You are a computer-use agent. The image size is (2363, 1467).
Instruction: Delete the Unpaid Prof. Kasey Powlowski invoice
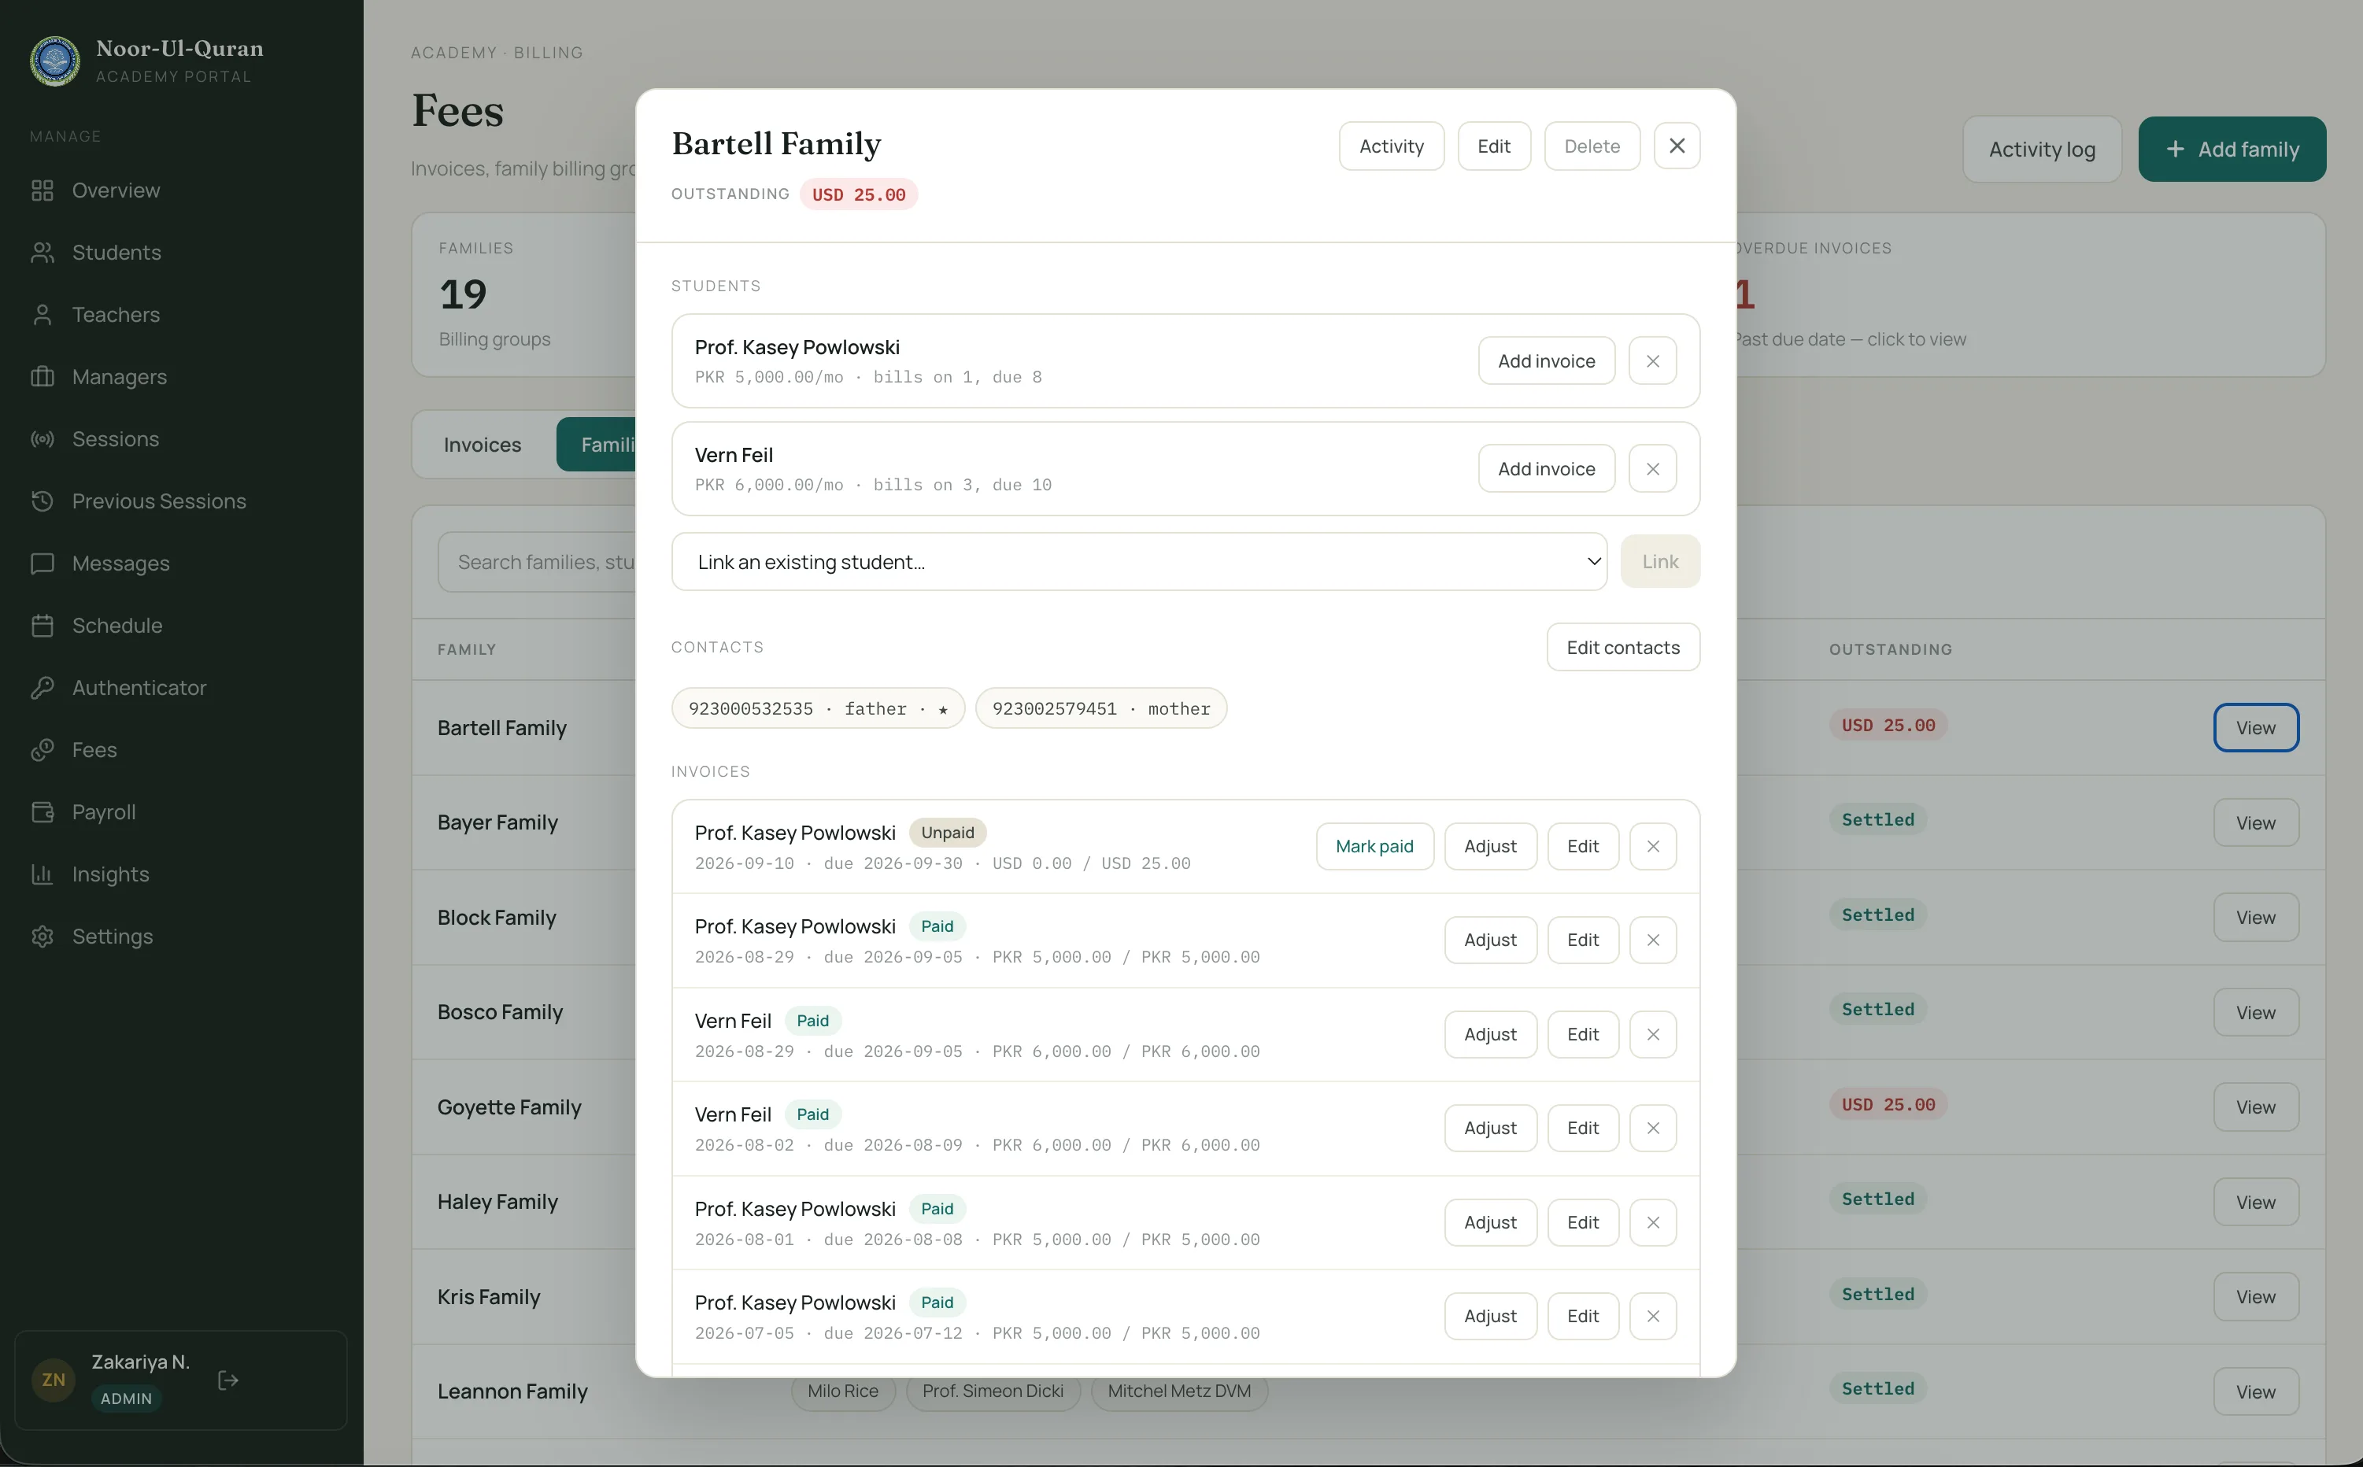(x=1651, y=846)
